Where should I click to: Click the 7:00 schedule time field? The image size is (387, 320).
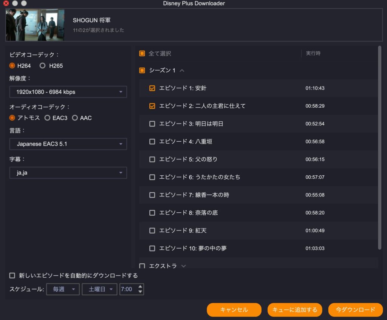point(128,289)
